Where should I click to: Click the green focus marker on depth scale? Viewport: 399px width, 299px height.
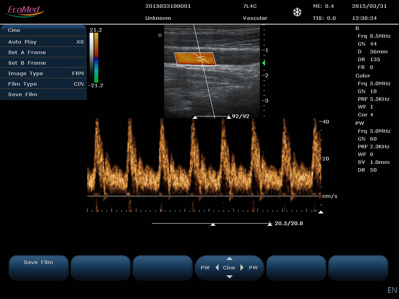[264, 63]
